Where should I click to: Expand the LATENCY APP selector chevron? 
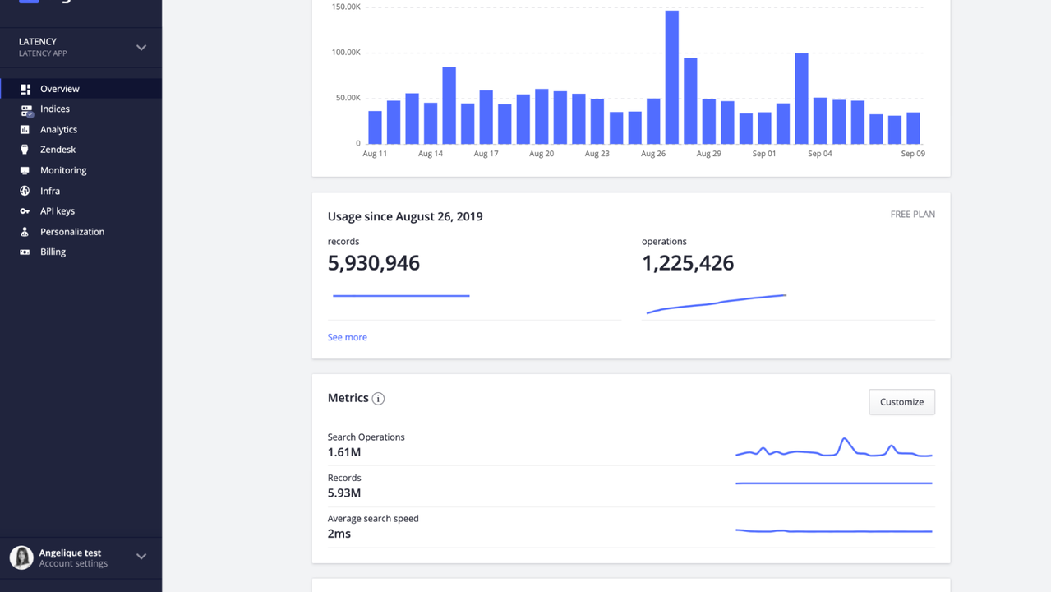[x=141, y=47]
